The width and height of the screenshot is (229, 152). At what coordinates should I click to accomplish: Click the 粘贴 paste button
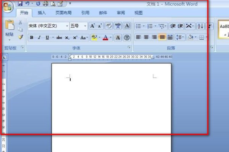click(x=10, y=28)
